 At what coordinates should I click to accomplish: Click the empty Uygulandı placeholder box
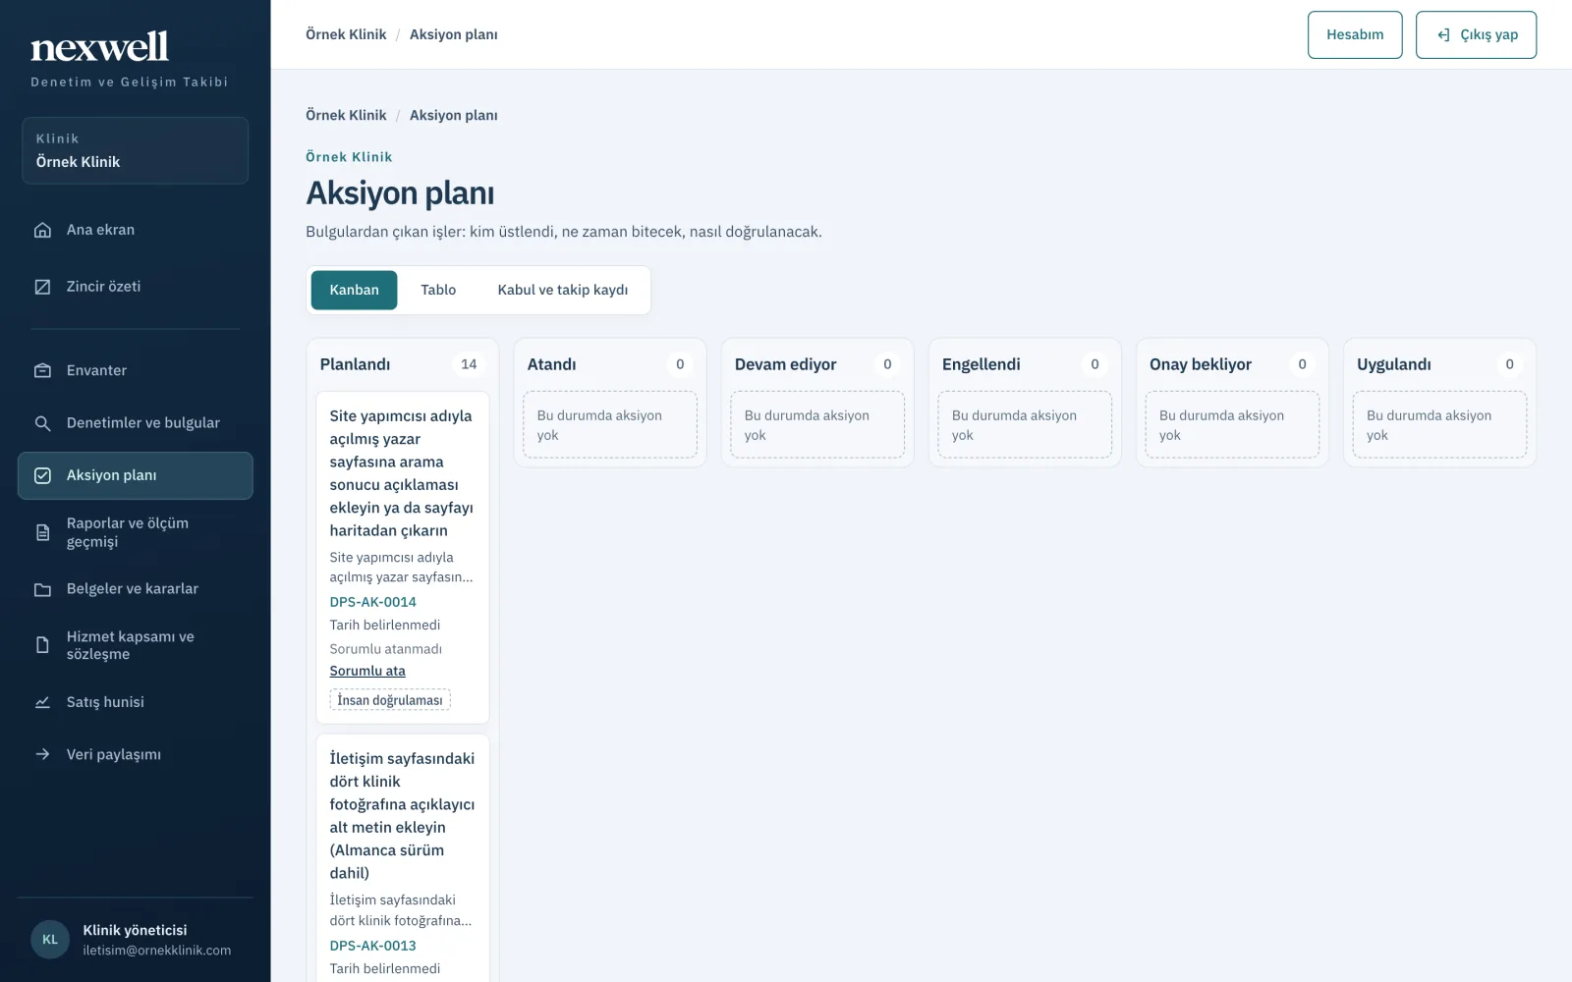tap(1439, 425)
